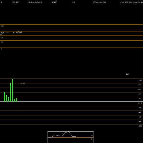Click the end of the white RSI line
The height and width of the screenshot is (143, 143).
(x=14, y=33)
